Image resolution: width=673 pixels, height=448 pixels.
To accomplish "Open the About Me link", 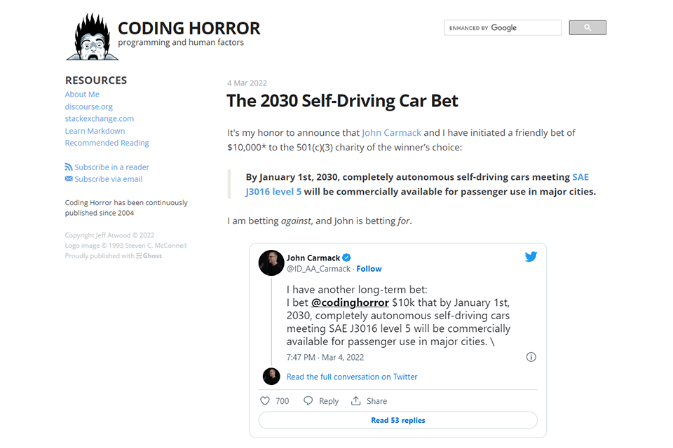I will [x=82, y=94].
